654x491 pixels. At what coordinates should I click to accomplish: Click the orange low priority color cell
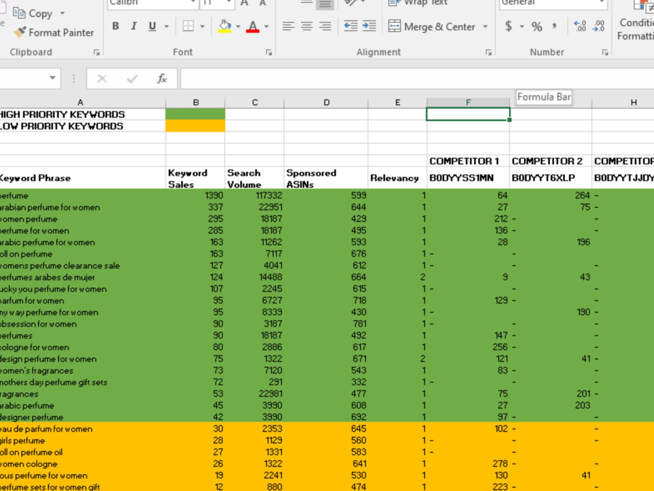point(195,126)
